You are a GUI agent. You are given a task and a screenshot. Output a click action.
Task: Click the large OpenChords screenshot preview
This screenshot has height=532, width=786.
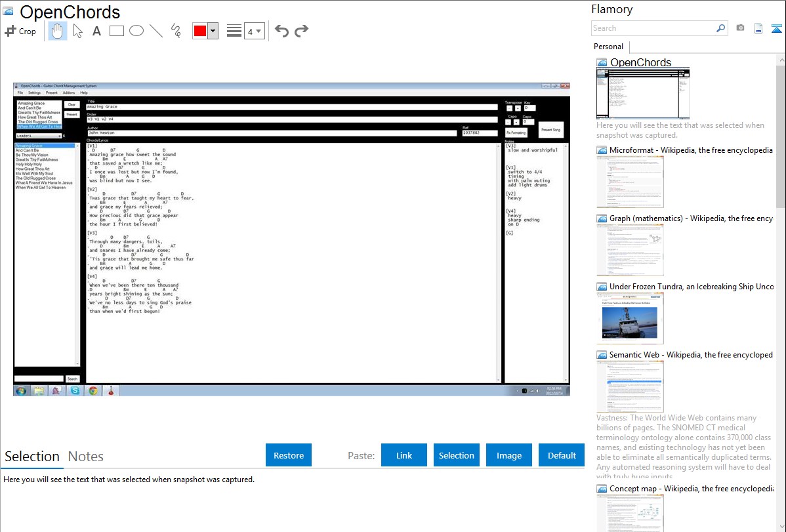tap(291, 239)
